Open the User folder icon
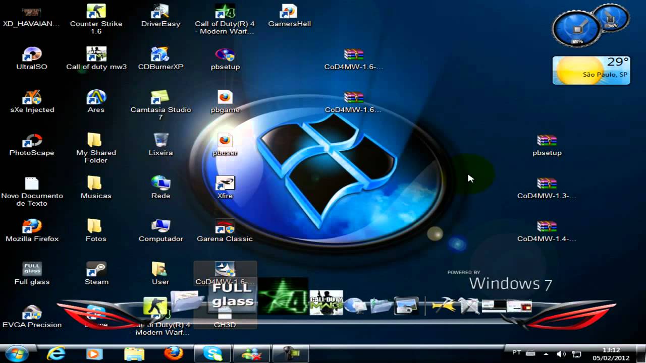646x363 pixels. click(160, 274)
